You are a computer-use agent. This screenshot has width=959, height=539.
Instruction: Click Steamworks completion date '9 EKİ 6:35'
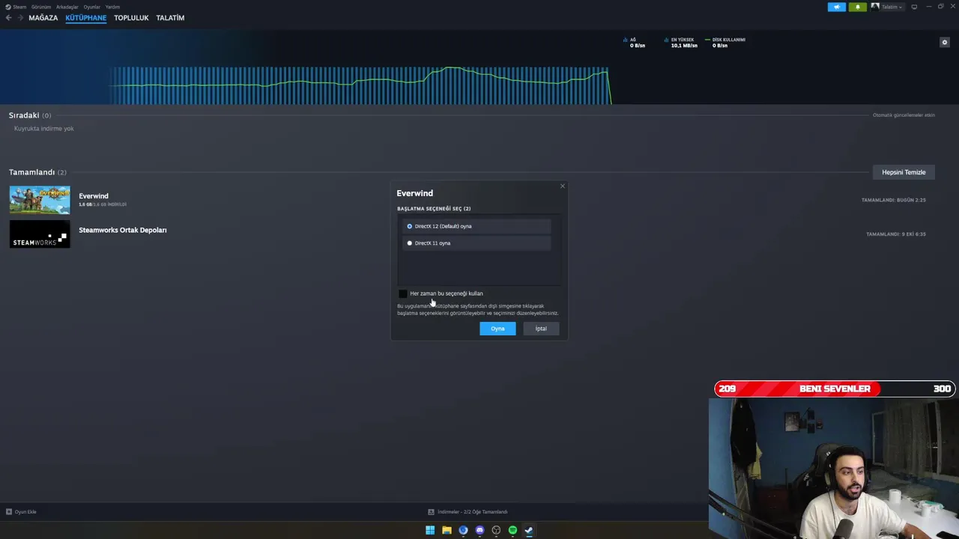click(896, 234)
